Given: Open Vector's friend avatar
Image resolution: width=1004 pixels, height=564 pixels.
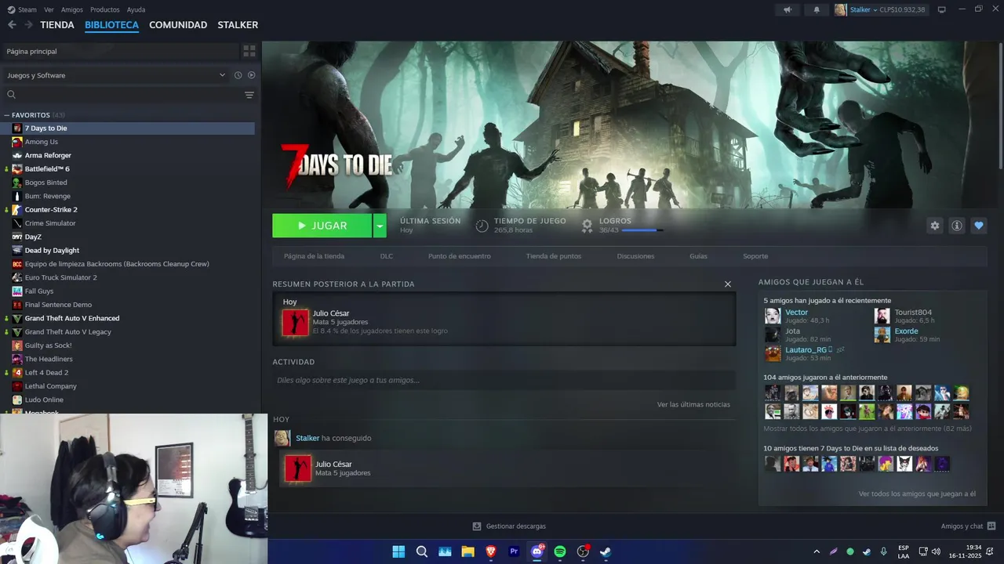Looking at the screenshot, I should (x=773, y=316).
